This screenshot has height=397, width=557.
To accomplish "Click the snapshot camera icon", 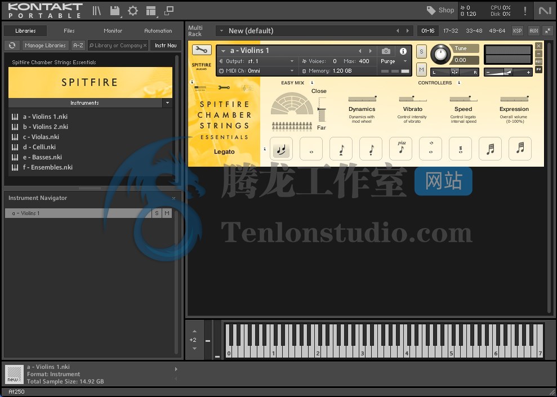I will pos(386,51).
